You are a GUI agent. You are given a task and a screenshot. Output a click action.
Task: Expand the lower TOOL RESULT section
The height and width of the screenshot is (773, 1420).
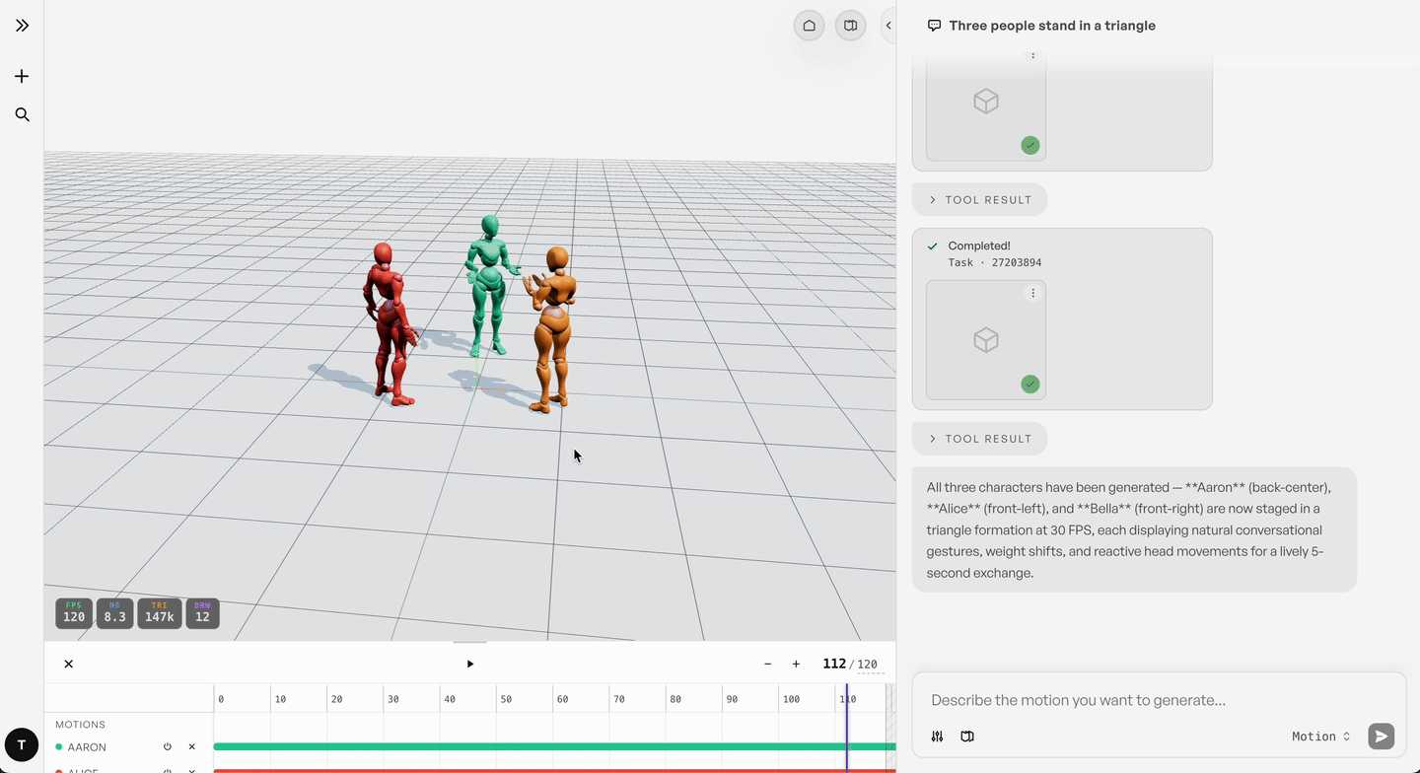pyautogui.click(x=979, y=439)
